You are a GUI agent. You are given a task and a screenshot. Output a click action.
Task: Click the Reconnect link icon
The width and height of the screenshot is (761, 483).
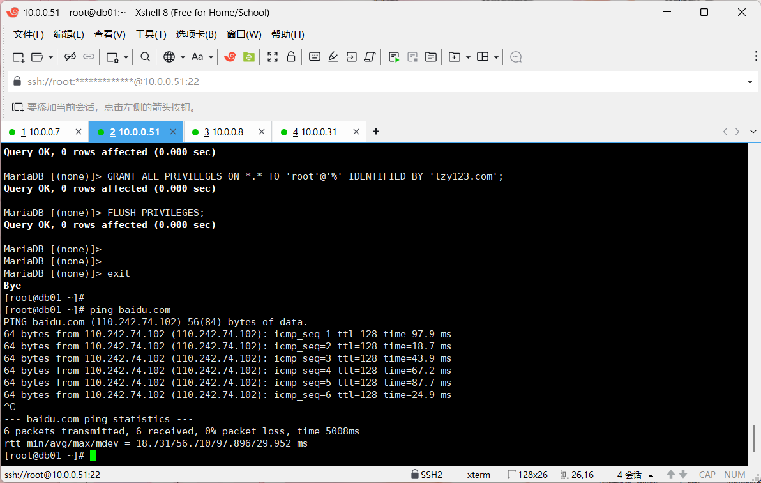click(89, 57)
